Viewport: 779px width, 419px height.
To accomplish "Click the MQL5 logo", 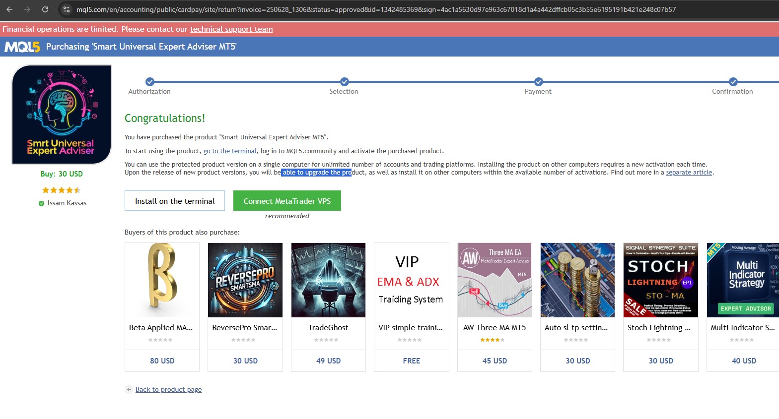I will pos(22,47).
